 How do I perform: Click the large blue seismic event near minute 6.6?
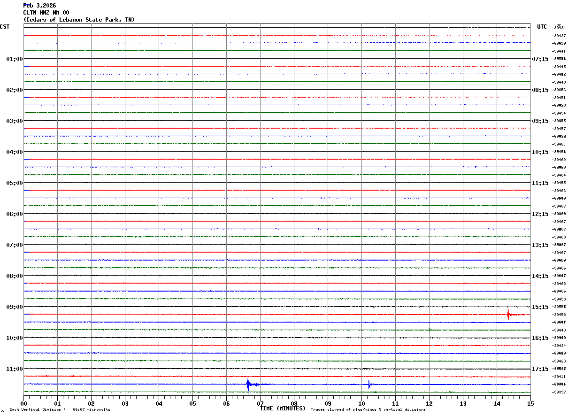click(x=248, y=384)
